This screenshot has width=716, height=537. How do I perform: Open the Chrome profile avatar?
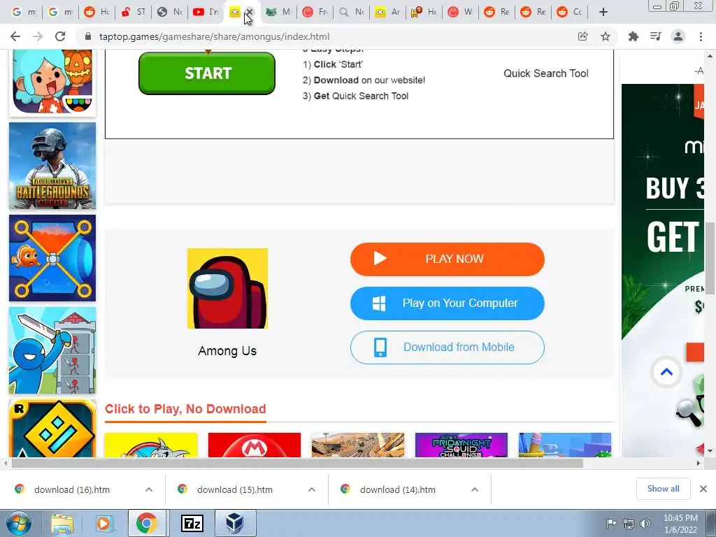(x=678, y=36)
